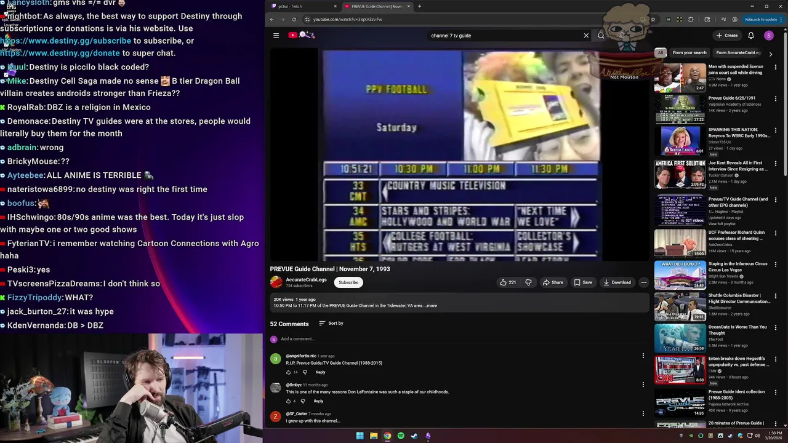Click the destiny.gg/donate link in chat

60,53
